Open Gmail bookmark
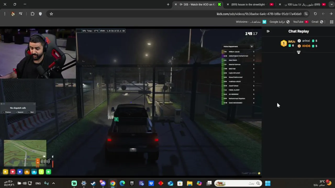The height and width of the screenshot is (188, 335). tap(317, 22)
